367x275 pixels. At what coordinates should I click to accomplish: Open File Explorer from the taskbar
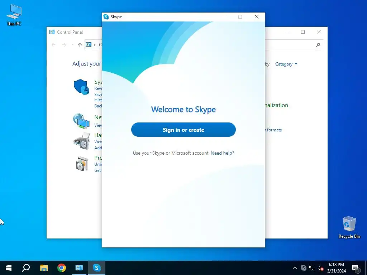pyautogui.click(x=44, y=268)
